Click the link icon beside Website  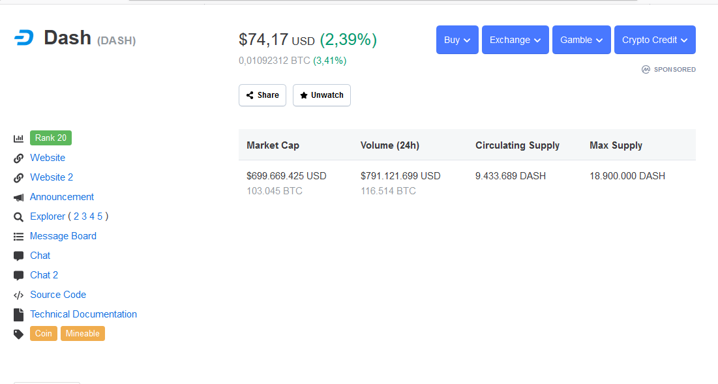pyautogui.click(x=18, y=158)
